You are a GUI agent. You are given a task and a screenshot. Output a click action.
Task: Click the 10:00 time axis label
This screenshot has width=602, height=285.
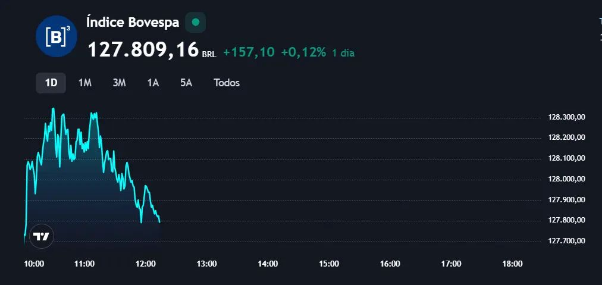[x=34, y=264]
